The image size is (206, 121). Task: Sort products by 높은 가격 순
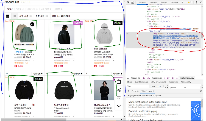46,9
